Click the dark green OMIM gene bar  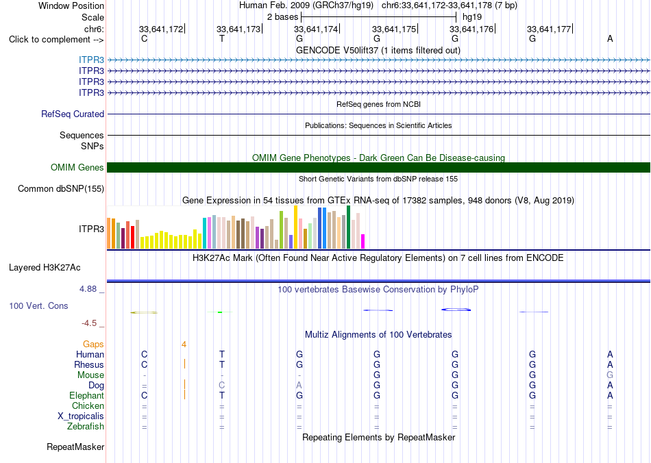[378, 167]
